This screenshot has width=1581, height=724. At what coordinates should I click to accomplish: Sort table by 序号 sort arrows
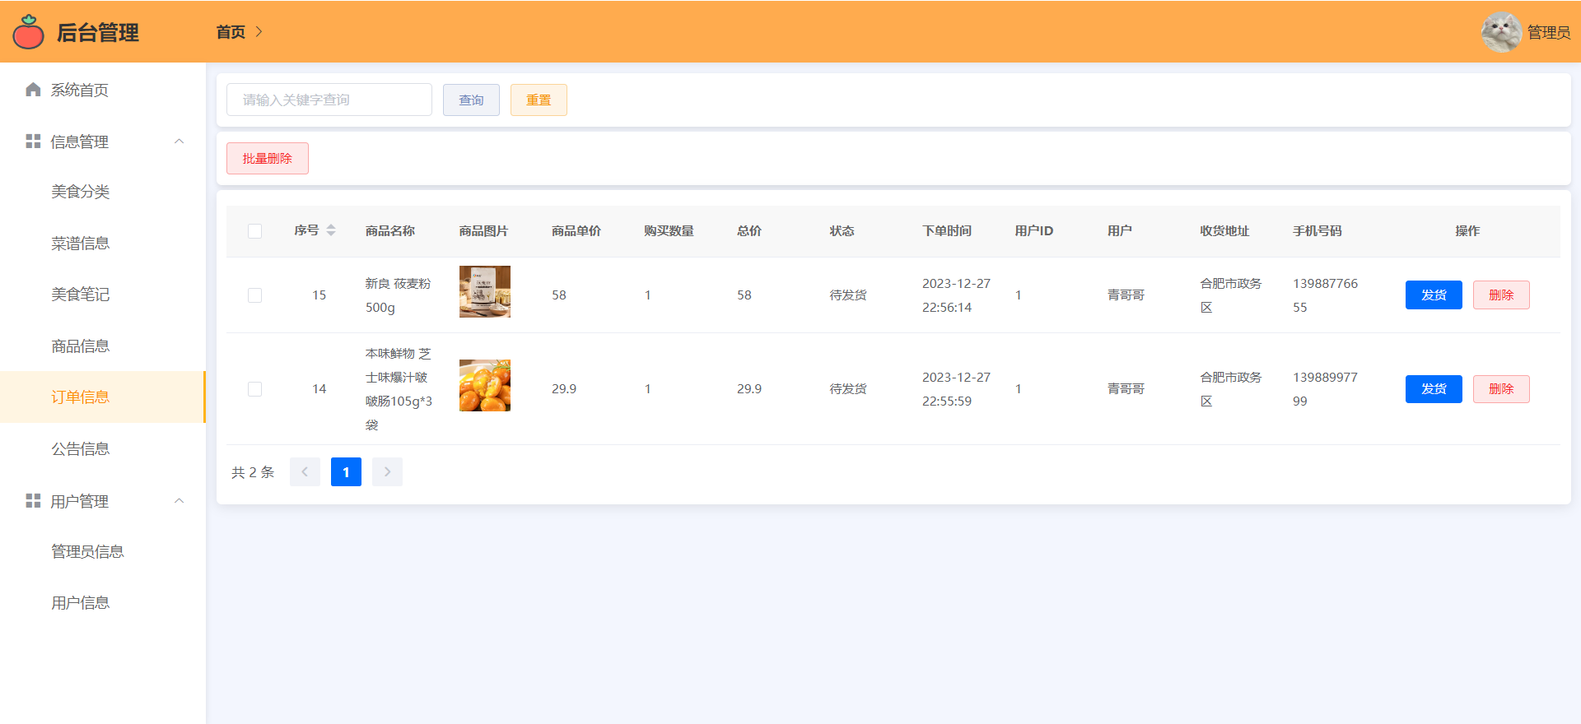coord(331,230)
